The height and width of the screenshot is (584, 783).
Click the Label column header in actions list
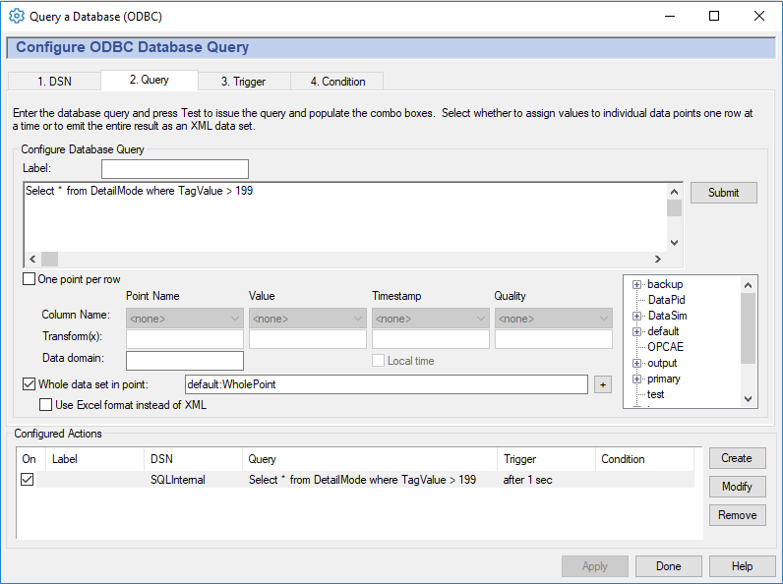click(x=94, y=459)
